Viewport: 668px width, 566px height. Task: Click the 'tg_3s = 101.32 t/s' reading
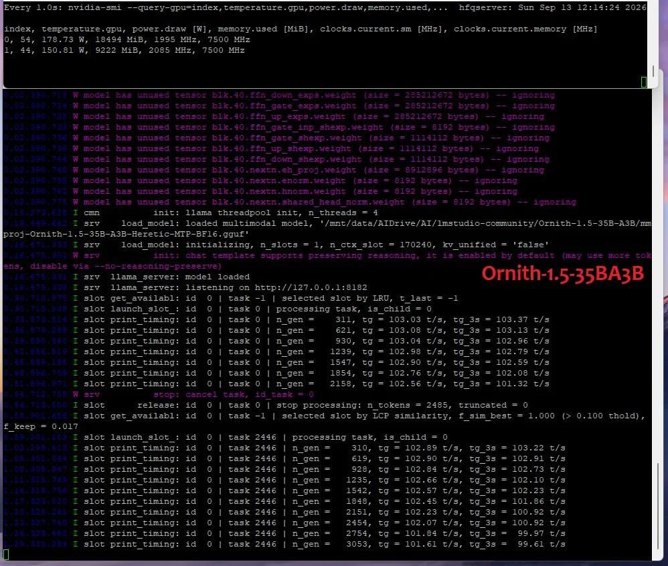pyautogui.click(x=501, y=384)
